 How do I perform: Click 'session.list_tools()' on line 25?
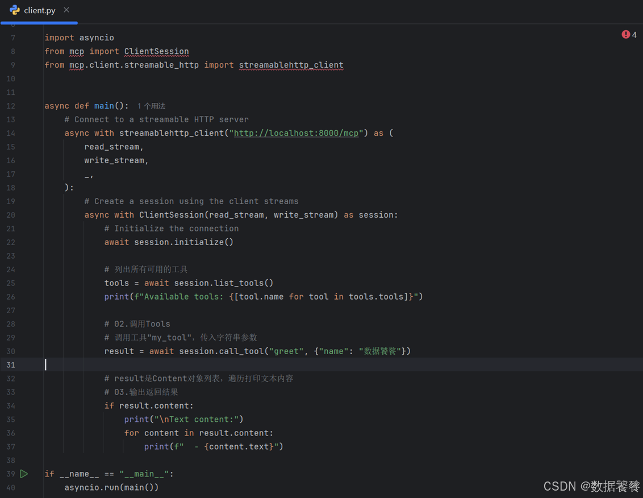coord(223,283)
